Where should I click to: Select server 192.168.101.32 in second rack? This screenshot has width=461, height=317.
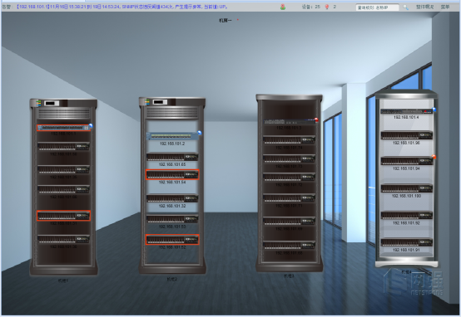click(172, 198)
